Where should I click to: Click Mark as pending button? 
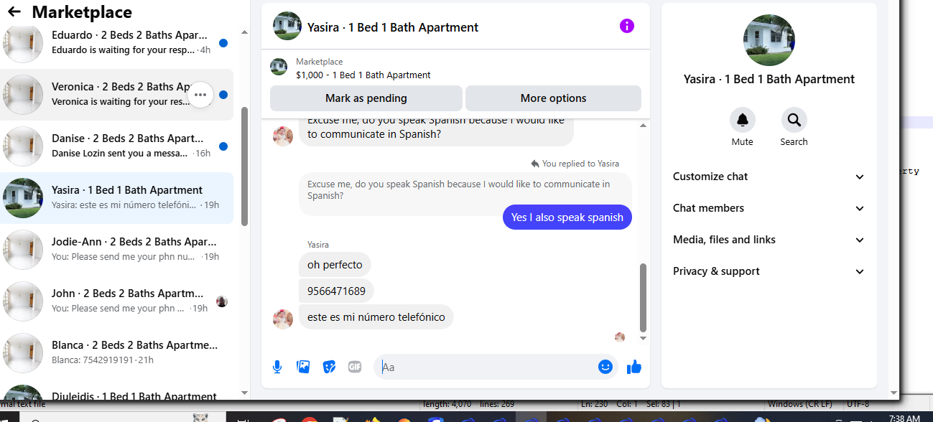point(366,98)
